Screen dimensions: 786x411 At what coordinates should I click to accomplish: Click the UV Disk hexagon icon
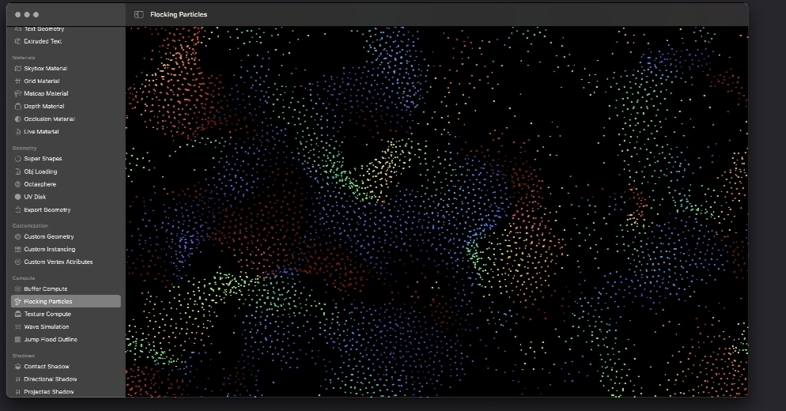click(x=17, y=197)
